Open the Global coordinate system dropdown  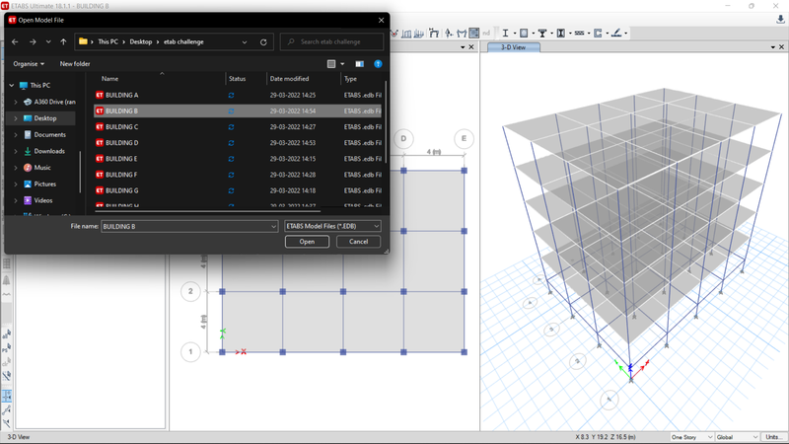(x=737, y=437)
